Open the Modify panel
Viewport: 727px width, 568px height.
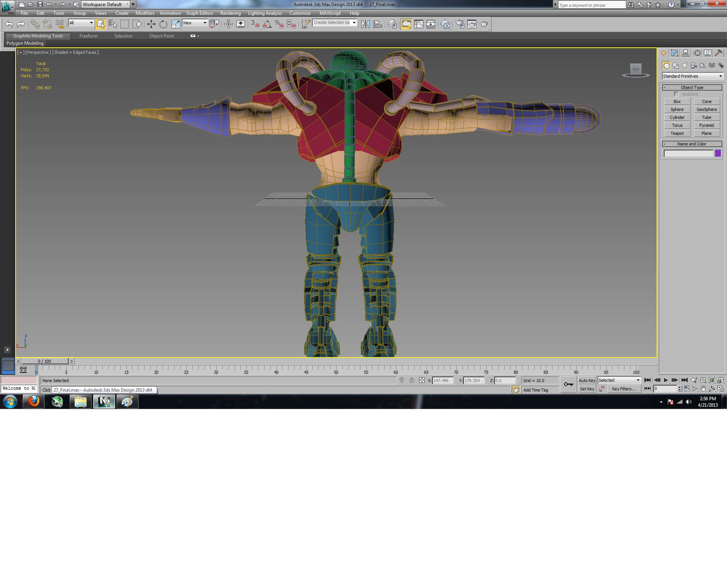tap(674, 53)
